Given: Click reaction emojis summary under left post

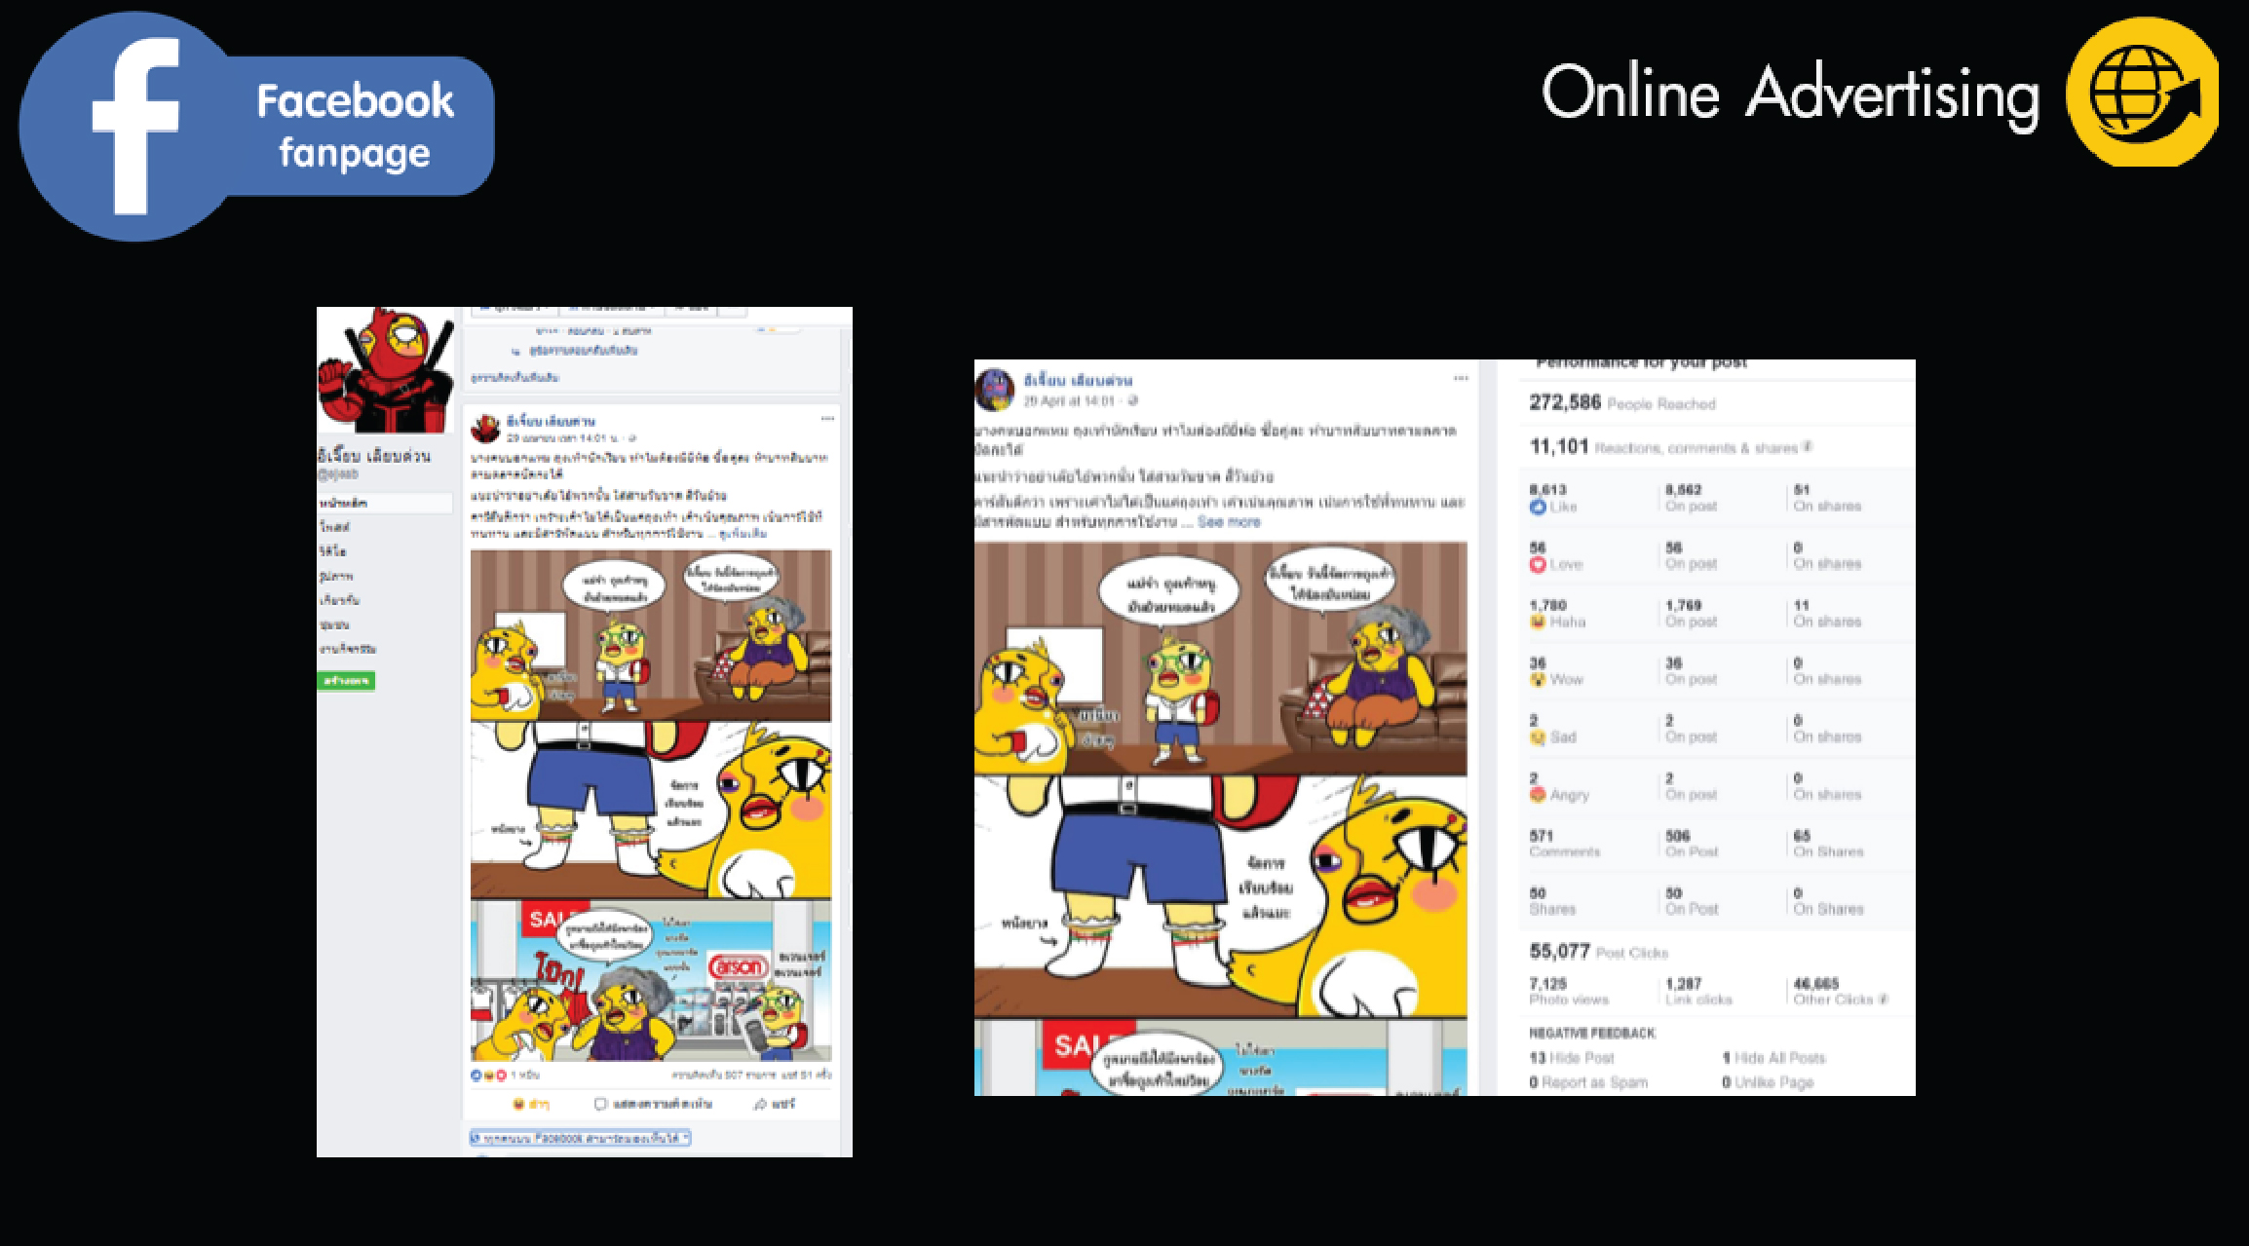Looking at the screenshot, I should click(489, 1076).
